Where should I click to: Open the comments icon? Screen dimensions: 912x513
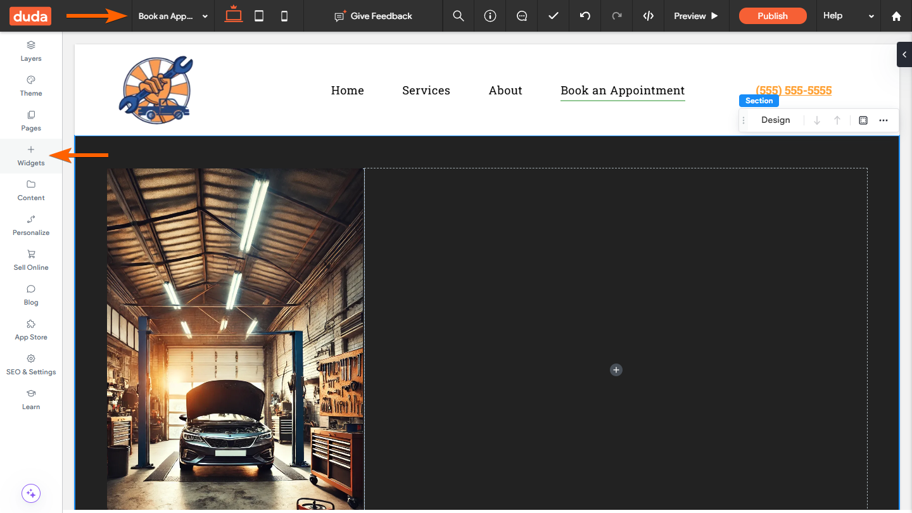[522, 16]
